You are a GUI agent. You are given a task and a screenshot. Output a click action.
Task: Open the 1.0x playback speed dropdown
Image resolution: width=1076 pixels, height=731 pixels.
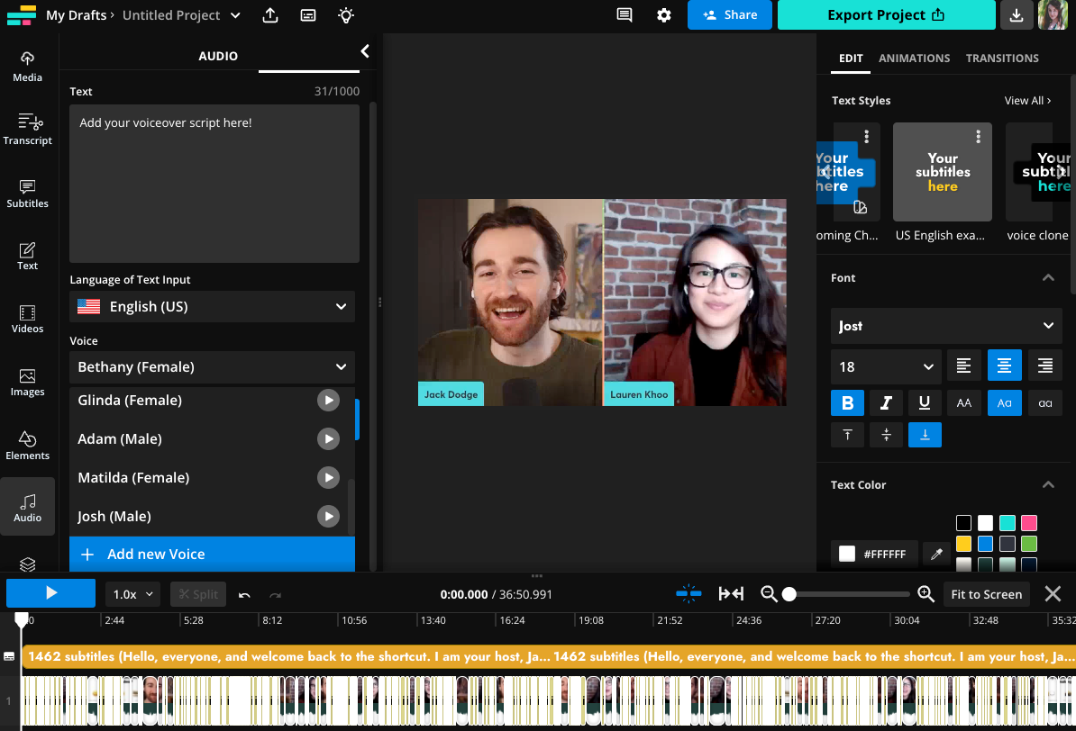pyautogui.click(x=134, y=594)
